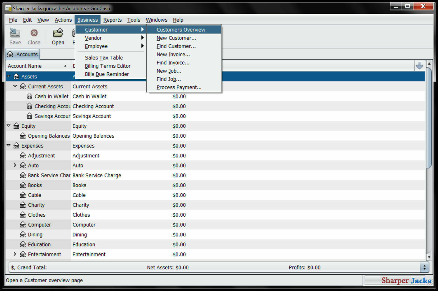The image size is (438, 291).
Task: Click the Open toolbar icon
Action: coord(58,33)
